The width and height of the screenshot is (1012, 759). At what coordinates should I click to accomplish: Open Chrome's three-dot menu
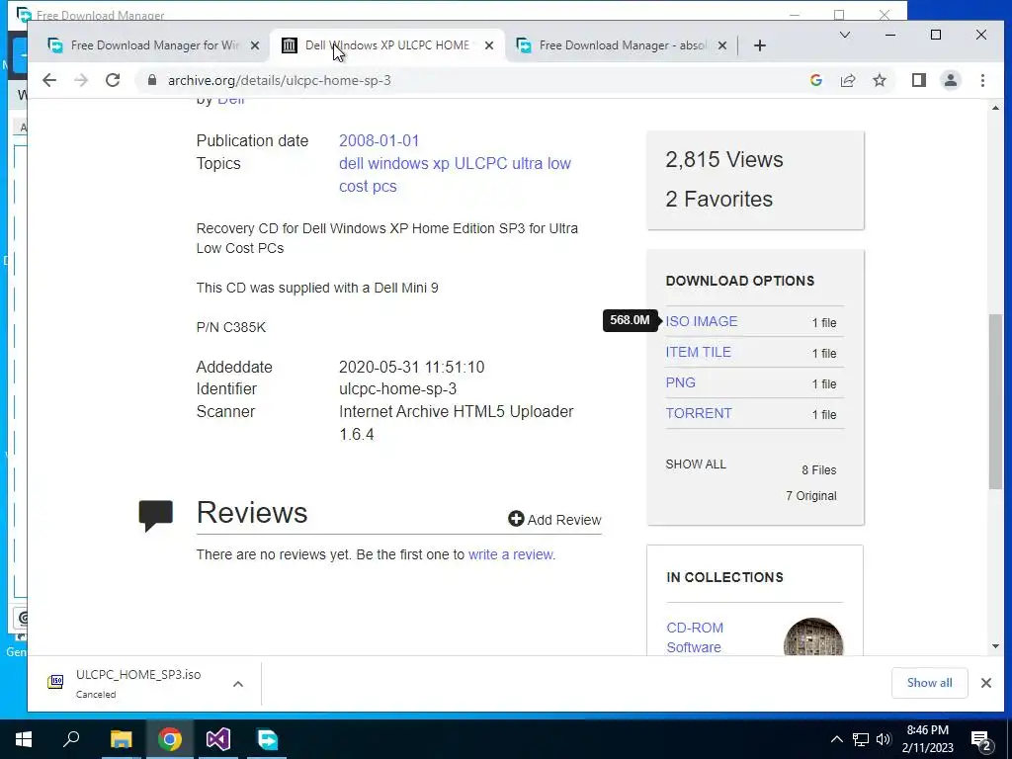[982, 80]
